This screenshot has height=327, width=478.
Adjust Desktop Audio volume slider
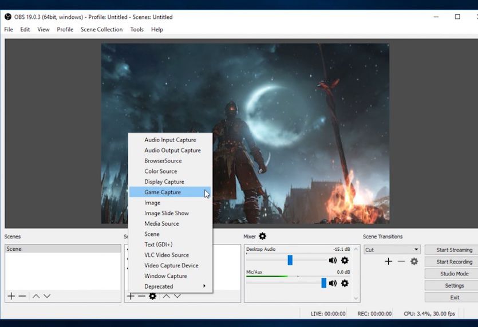click(x=290, y=260)
